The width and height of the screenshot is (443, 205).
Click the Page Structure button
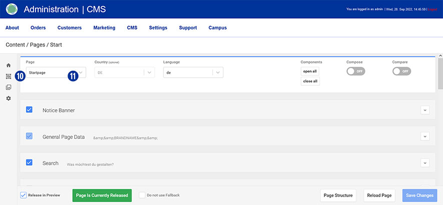point(338,195)
